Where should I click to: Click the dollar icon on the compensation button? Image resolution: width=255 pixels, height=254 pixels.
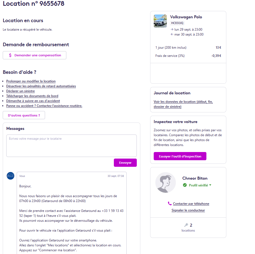10,55
